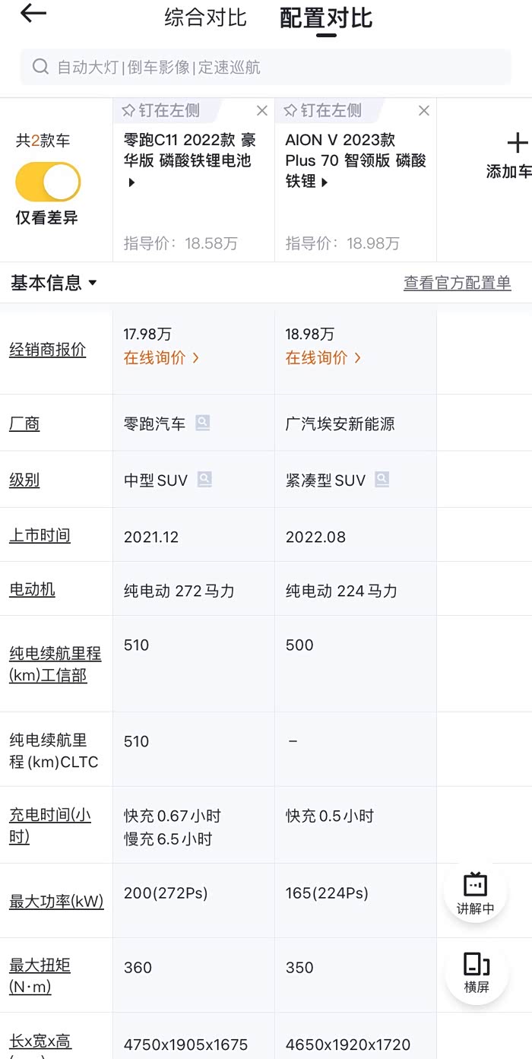Tap the plus icon to add car
Viewport: 532px width, 1059px height.
(x=517, y=143)
